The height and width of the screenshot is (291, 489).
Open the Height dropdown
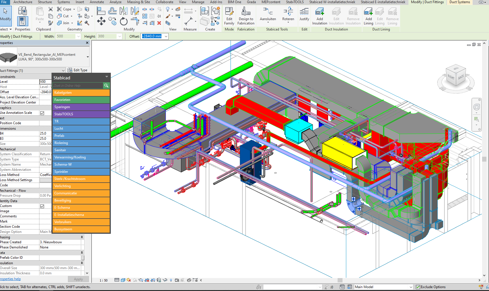point(119,37)
